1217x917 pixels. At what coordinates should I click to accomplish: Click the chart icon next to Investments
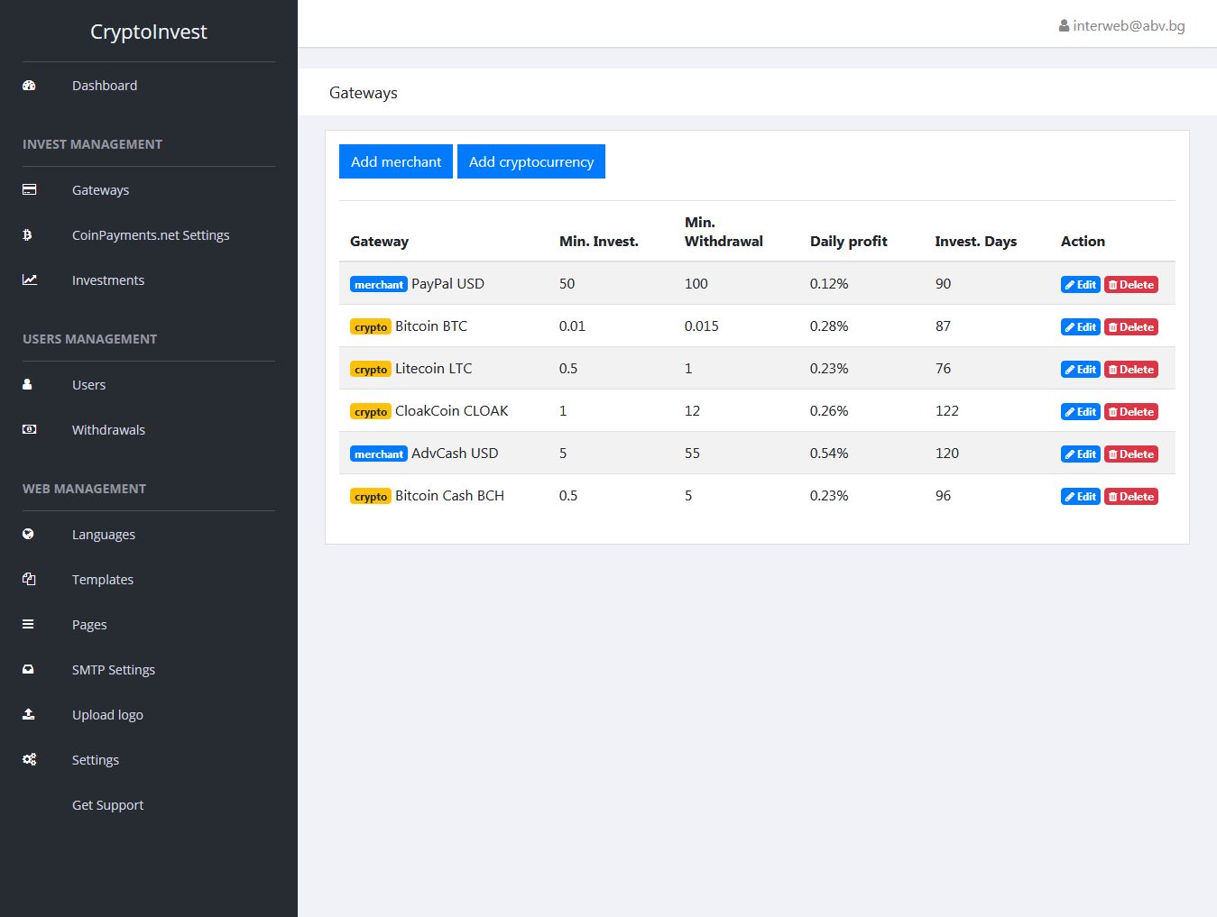pos(29,280)
